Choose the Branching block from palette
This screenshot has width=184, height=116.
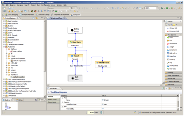click(x=171, y=56)
